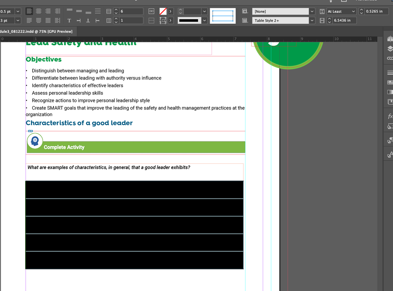This screenshot has height=291, width=393.
Task: Click the Merge Cells icon
Action: [151, 11]
